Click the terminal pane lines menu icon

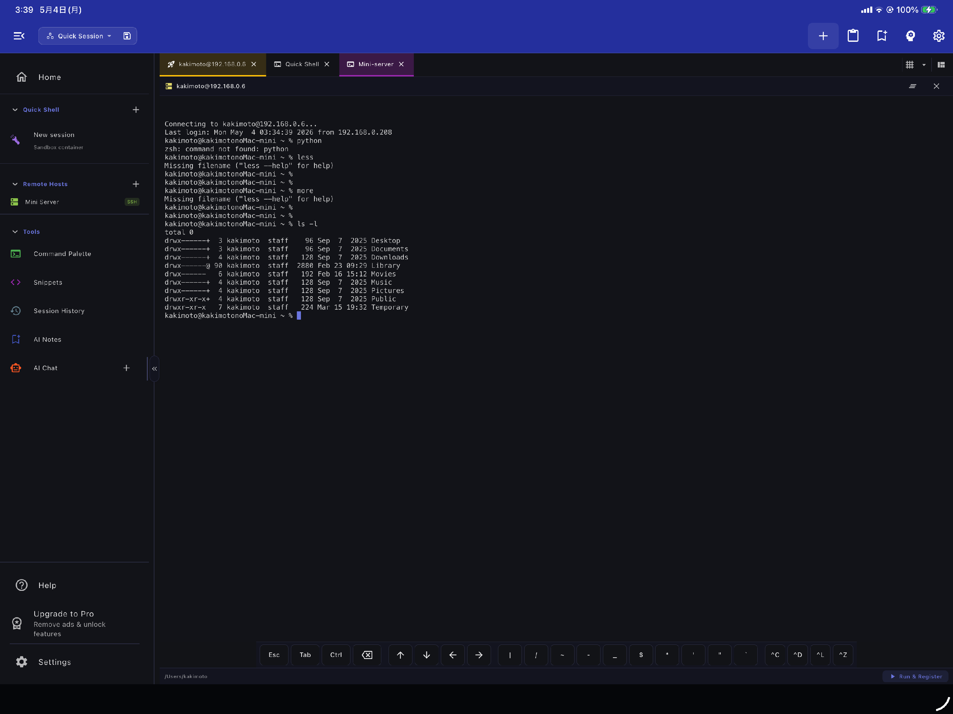[x=912, y=86]
